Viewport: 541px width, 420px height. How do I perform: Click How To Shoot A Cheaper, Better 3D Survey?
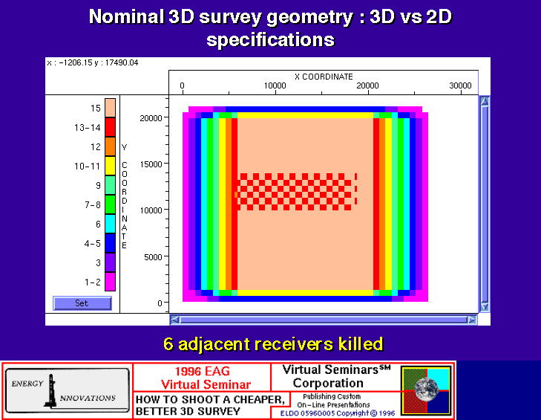[x=210, y=405]
